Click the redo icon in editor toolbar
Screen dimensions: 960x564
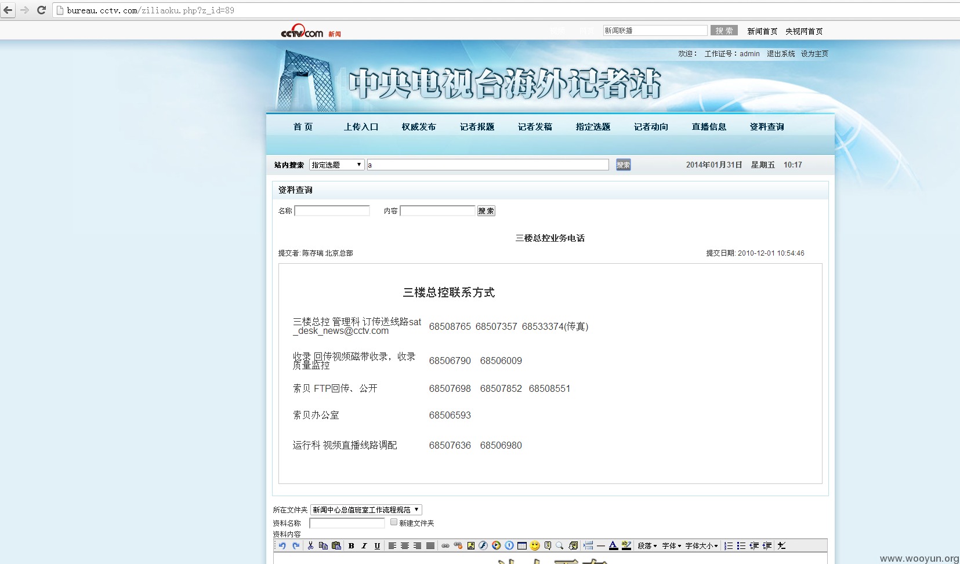pyautogui.click(x=296, y=545)
